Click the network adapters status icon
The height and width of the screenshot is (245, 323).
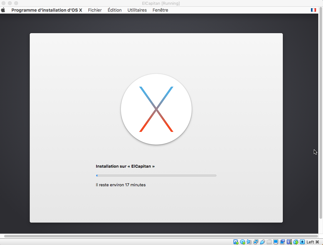point(256,242)
